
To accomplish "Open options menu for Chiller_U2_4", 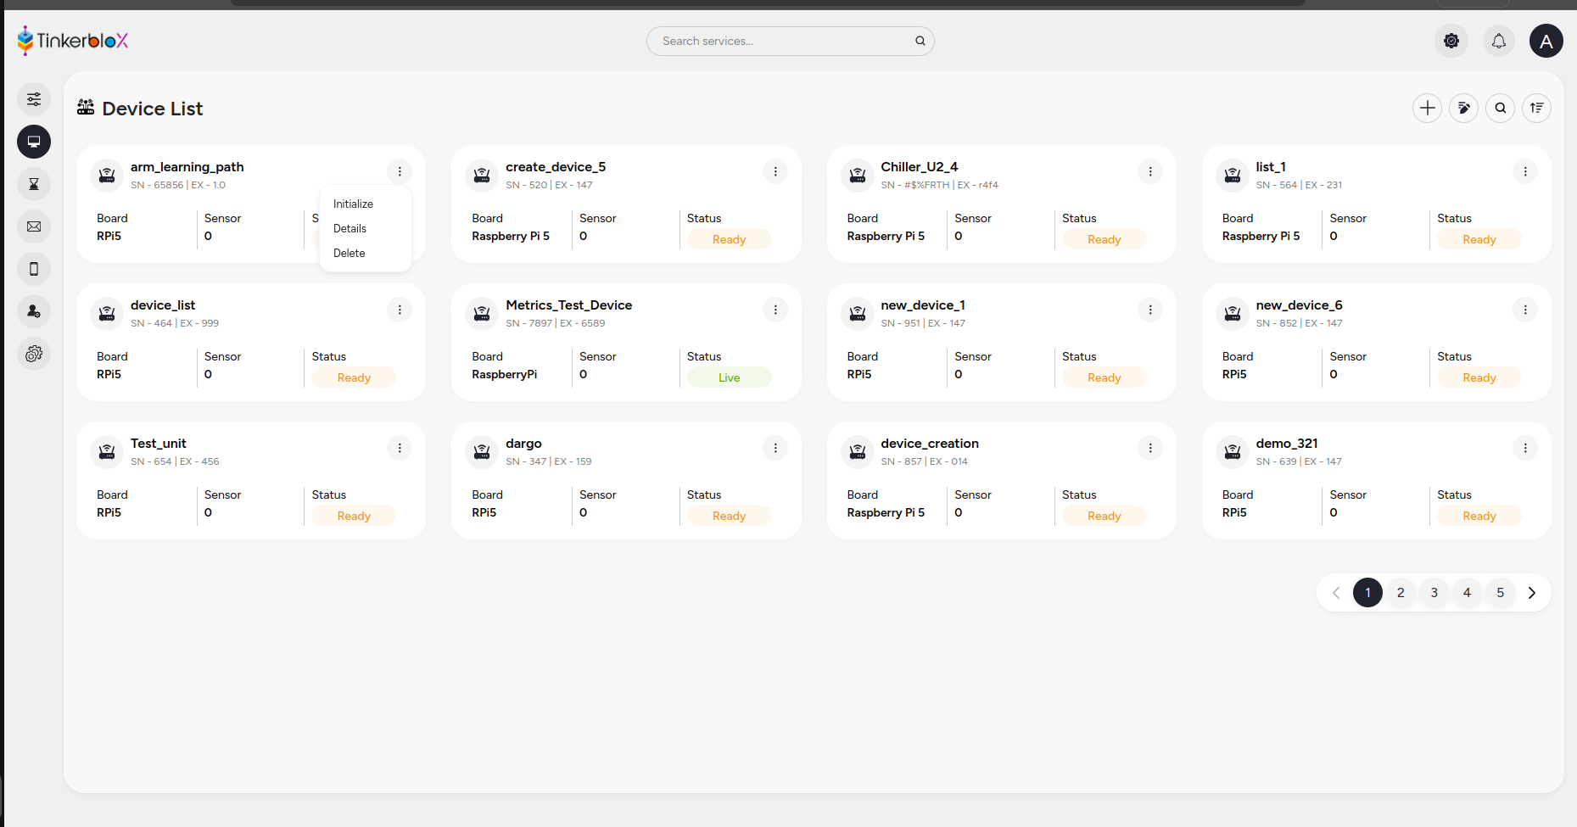I will pyautogui.click(x=1150, y=171).
